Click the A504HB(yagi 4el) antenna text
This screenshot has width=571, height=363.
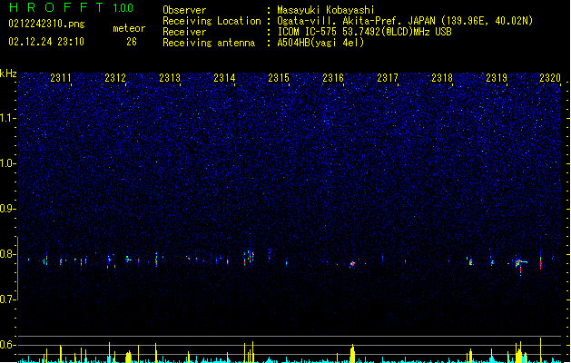point(320,43)
